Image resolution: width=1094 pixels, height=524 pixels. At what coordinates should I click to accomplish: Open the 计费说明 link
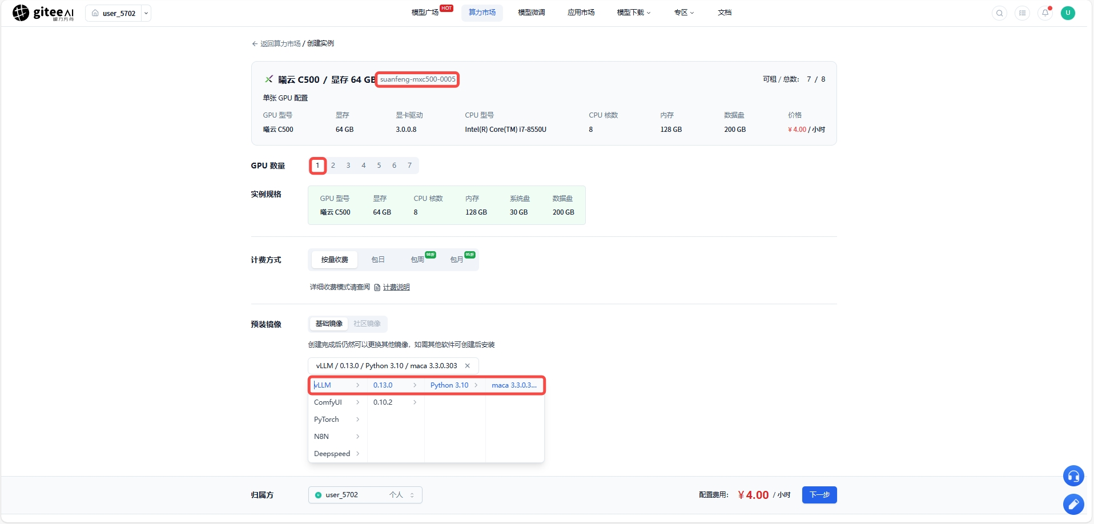click(x=396, y=287)
